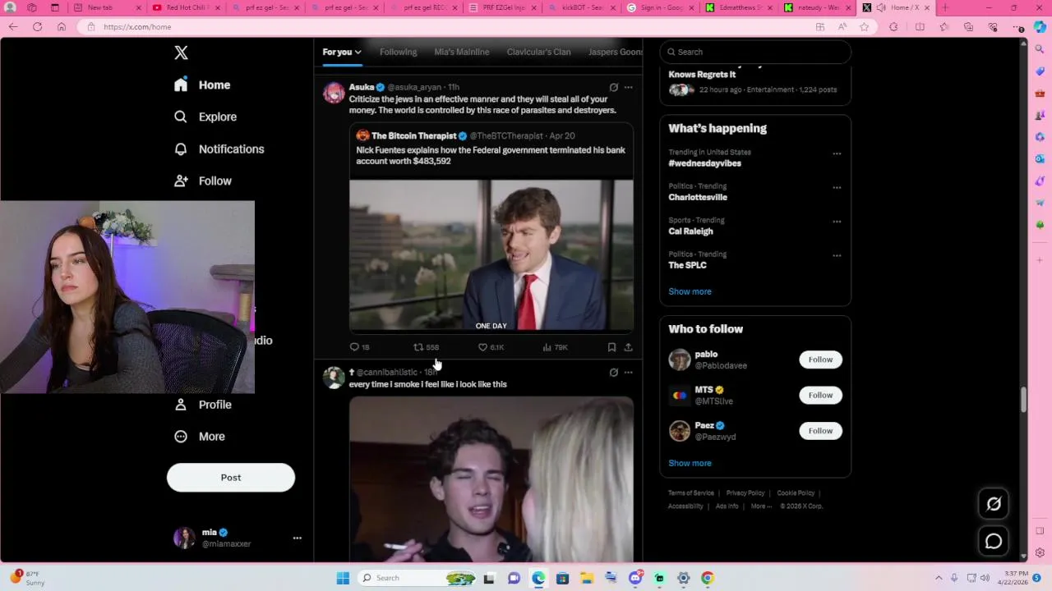Play Nick Fuentes video thumbnail
Screen dimensions: 1052x591
coord(491,255)
